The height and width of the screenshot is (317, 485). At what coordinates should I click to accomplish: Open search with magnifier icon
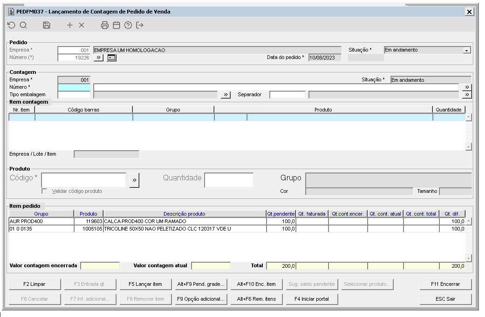click(23, 25)
